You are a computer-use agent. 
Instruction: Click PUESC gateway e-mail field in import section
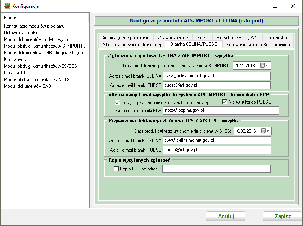tap(217, 85)
